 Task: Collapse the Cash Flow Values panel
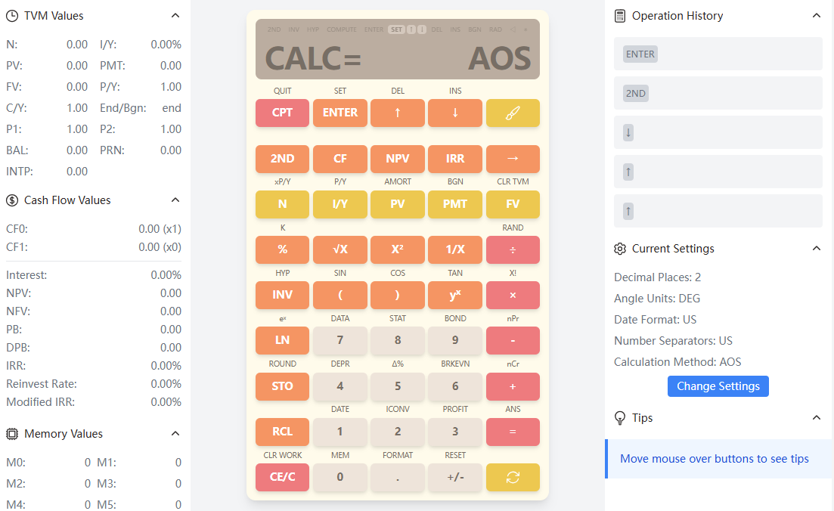[x=175, y=200]
